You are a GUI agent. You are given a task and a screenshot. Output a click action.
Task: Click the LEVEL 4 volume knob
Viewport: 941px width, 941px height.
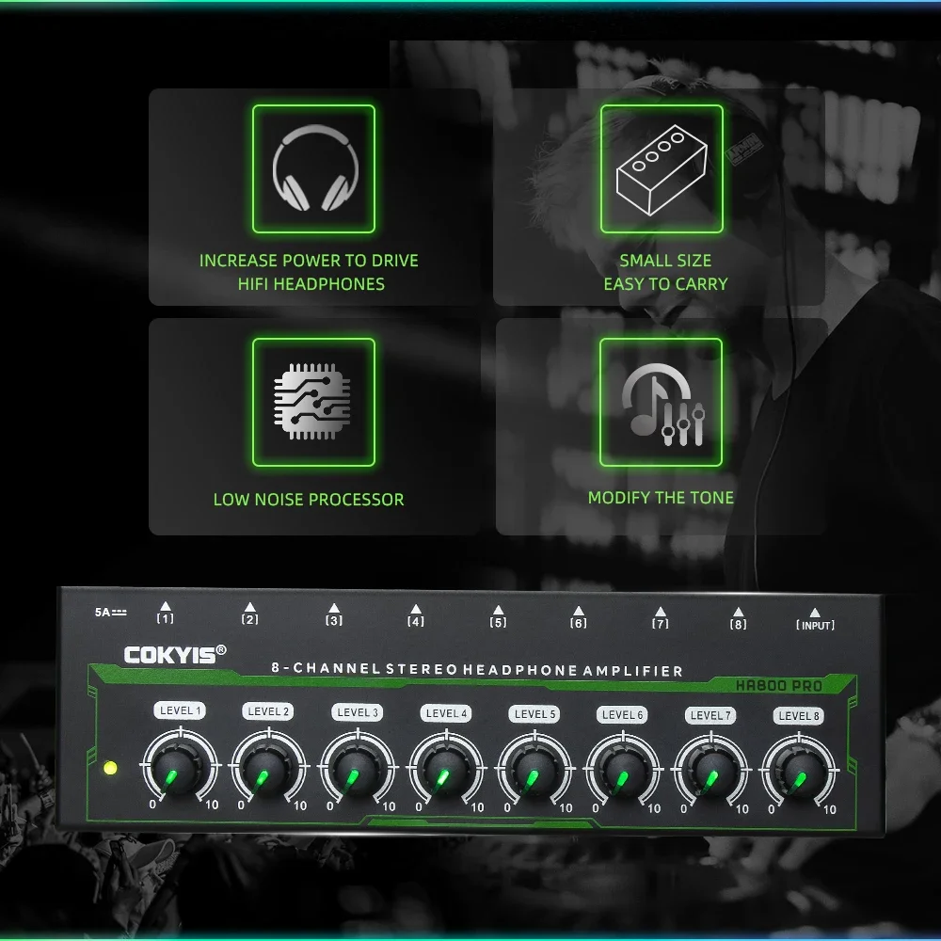tap(446, 772)
